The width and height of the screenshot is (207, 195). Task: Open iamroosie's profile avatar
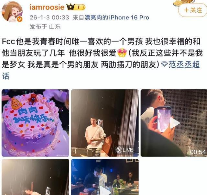tap(12, 11)
